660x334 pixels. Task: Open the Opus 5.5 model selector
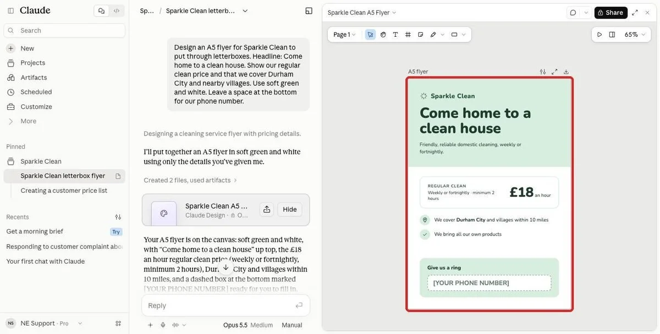tap(248, 325)
